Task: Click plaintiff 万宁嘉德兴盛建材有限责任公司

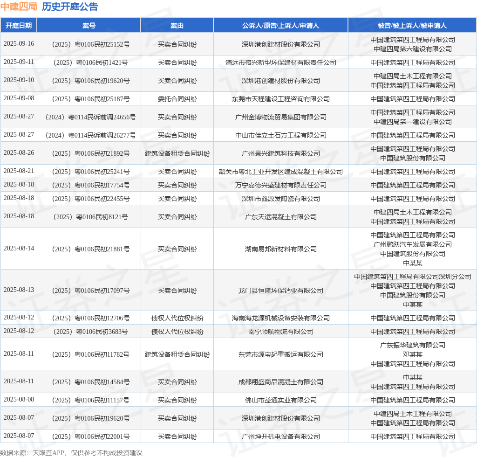Action: (280, 185)
